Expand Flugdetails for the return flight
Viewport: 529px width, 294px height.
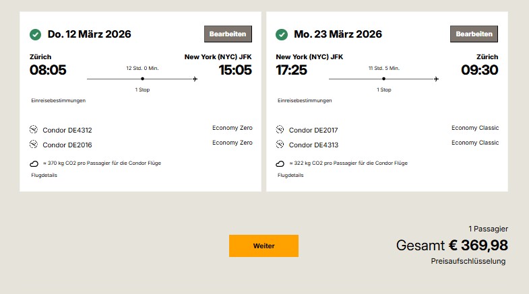click(290, 175)
